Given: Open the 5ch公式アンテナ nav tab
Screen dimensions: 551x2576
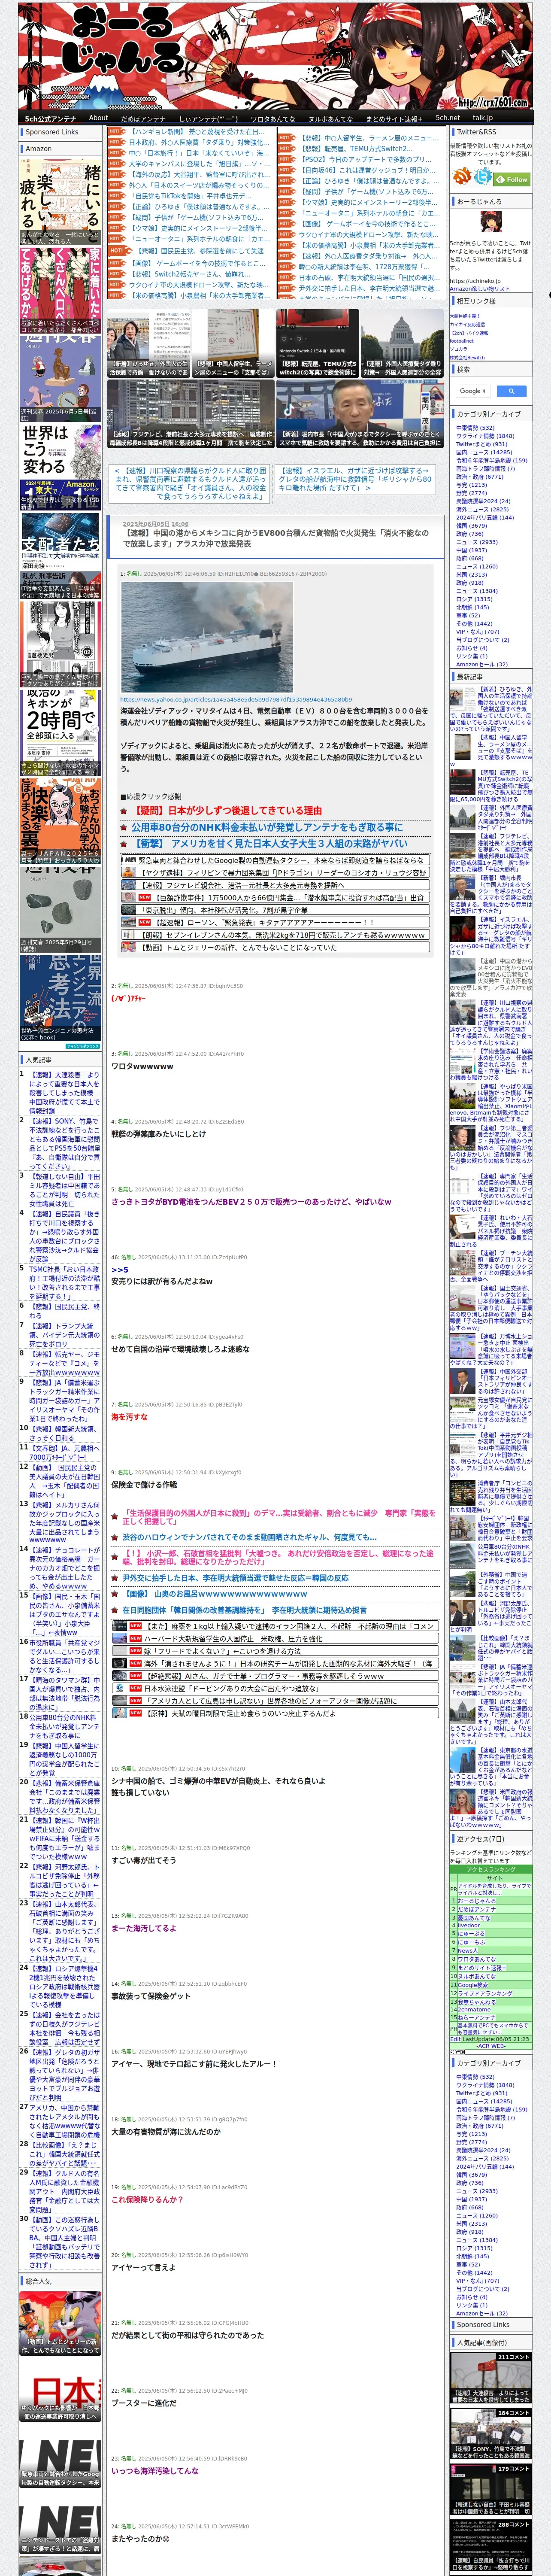Looking at the screenshot, I should coord(50,118).
